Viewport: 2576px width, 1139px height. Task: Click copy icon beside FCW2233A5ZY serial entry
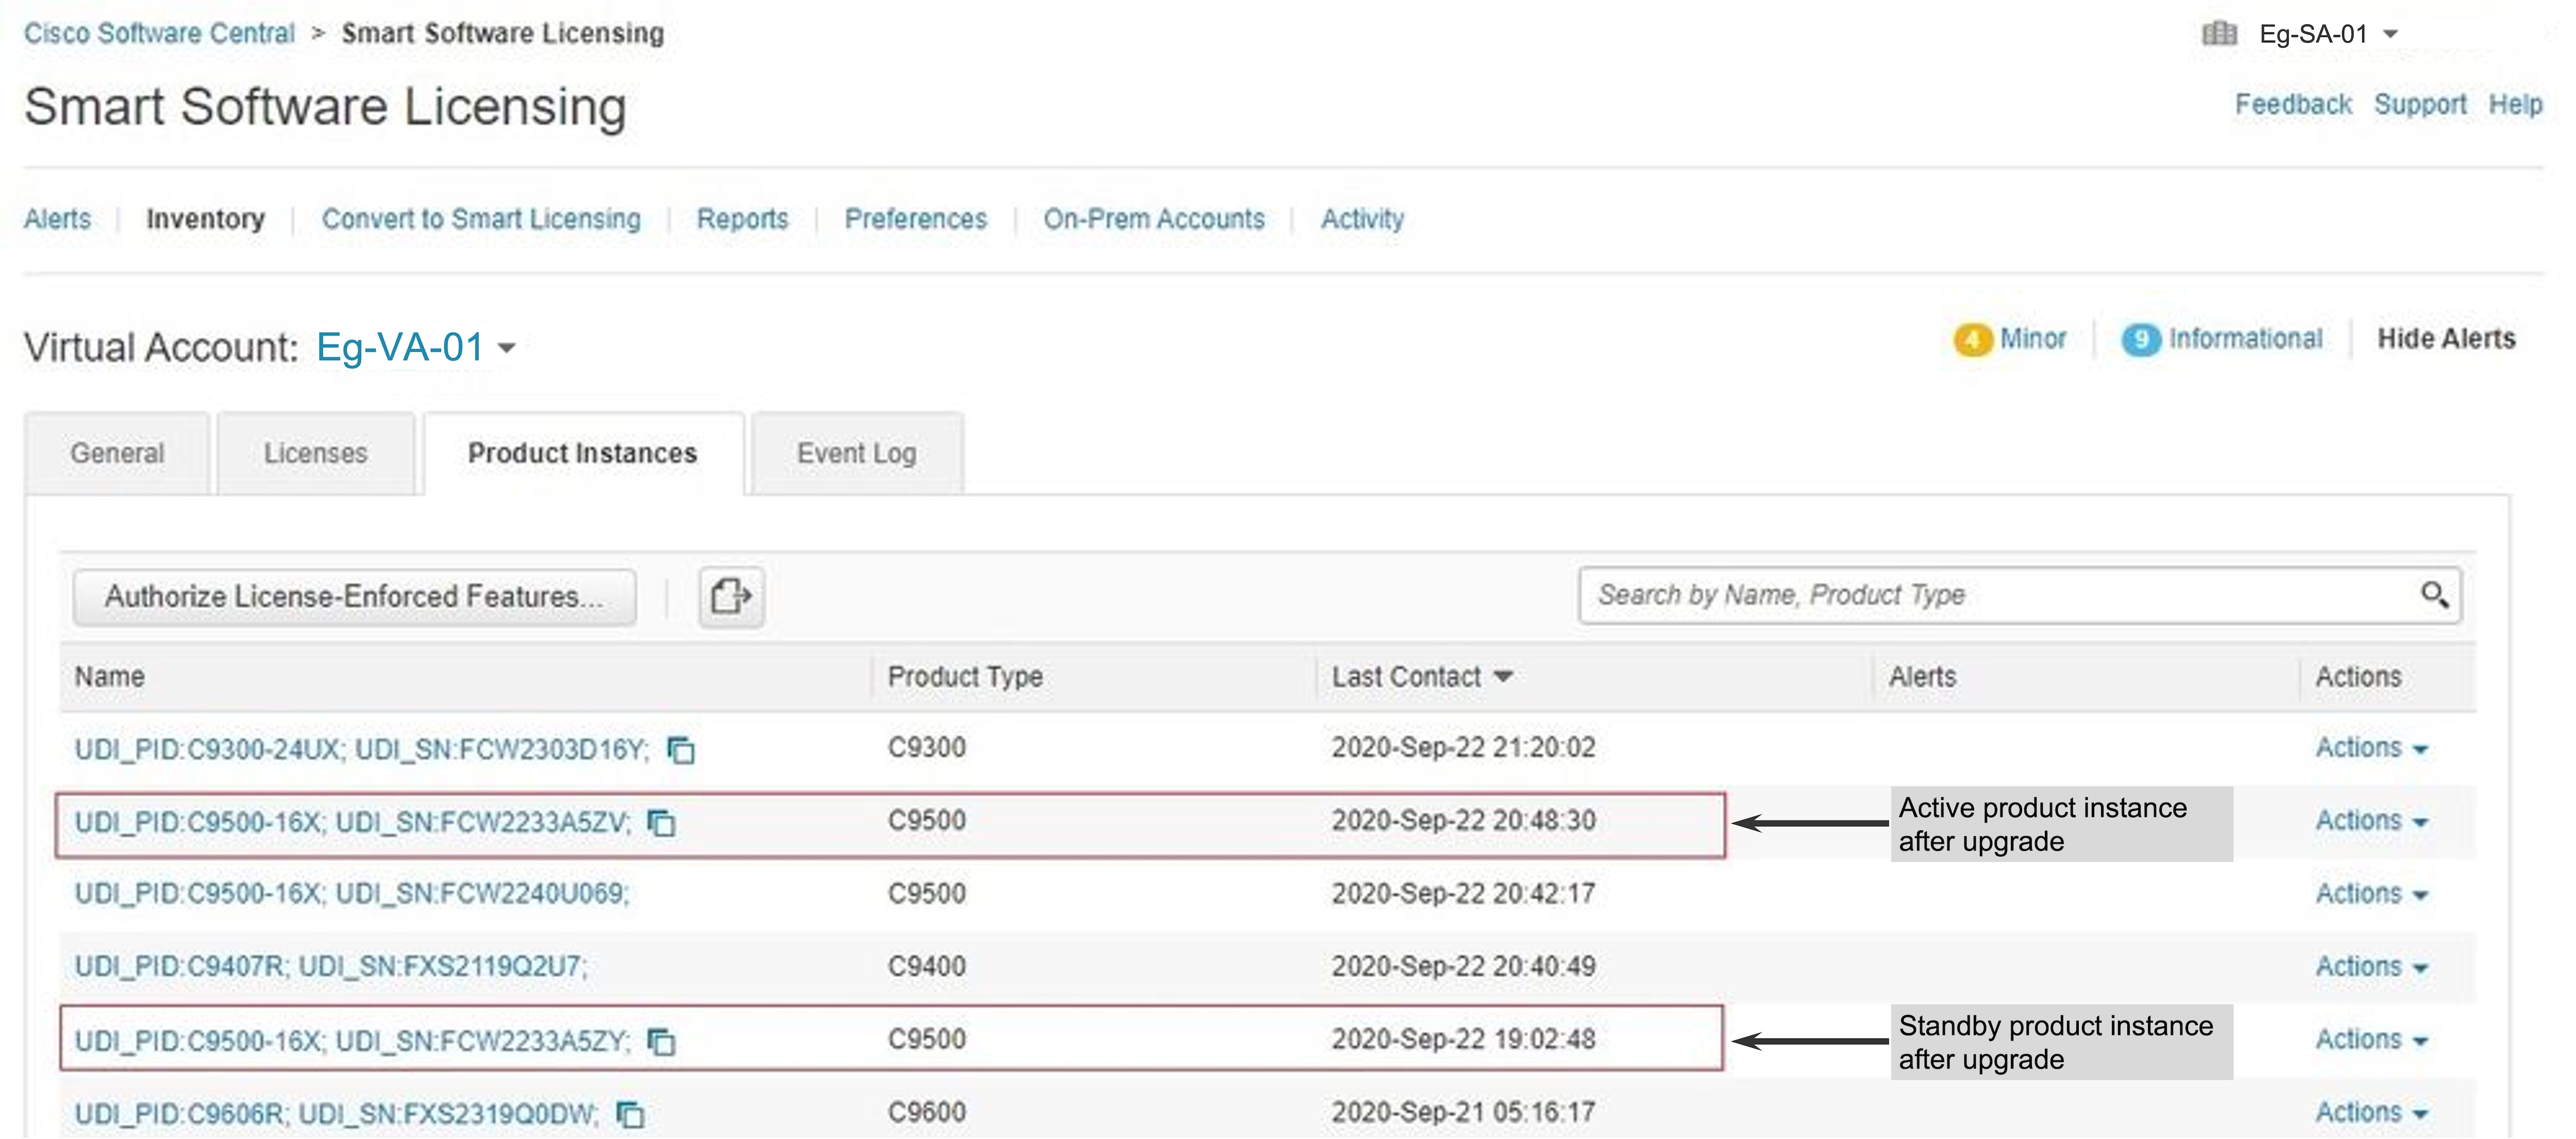661,1042
